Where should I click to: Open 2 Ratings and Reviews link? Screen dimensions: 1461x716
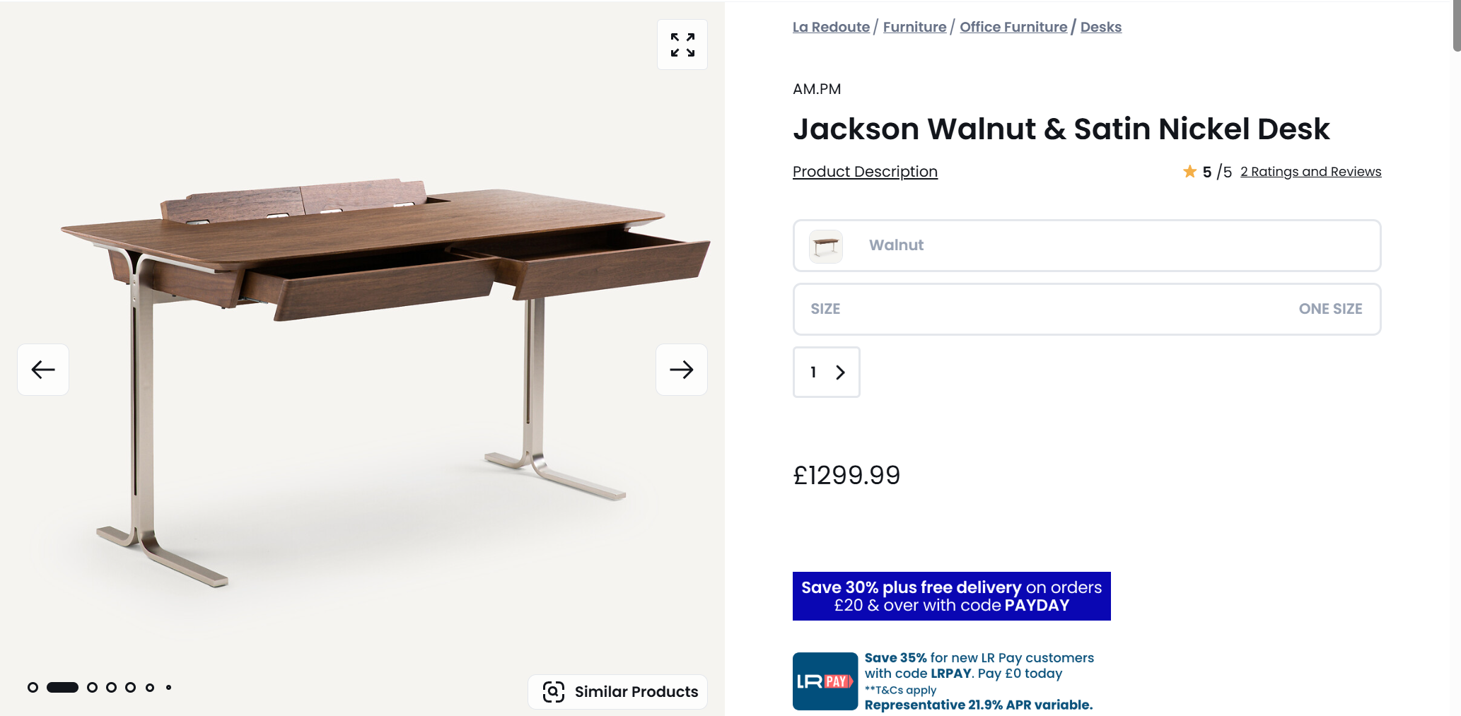1310,172
